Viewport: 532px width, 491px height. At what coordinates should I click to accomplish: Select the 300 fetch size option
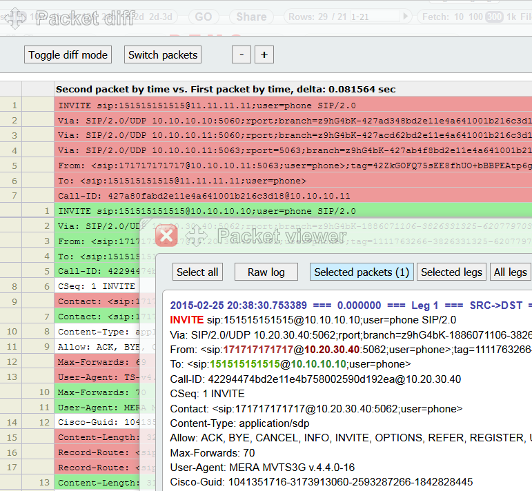point(494,17)
